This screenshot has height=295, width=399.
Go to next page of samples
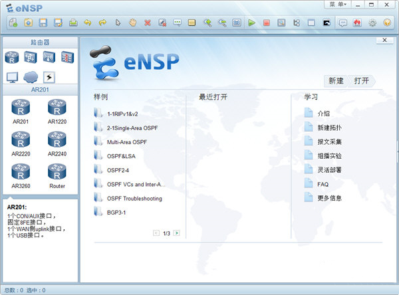[176, 233]
